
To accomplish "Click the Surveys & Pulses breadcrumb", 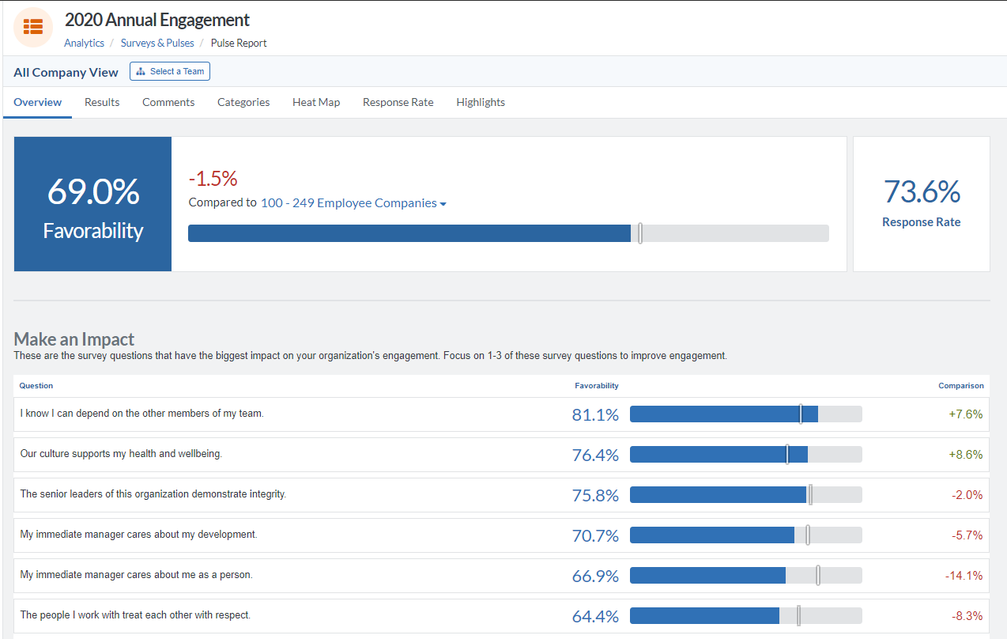I will [x=157, y=43].
